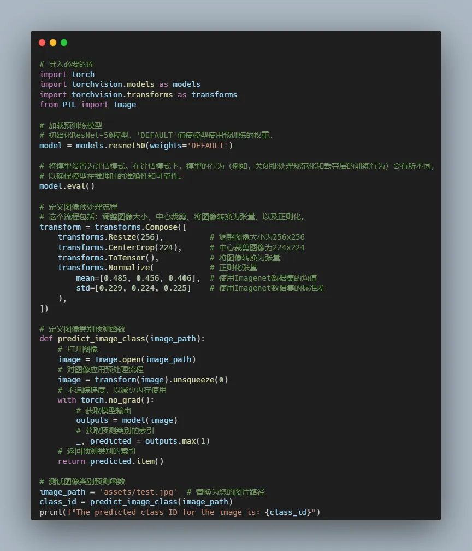This screenshot has height=551, width=472.
Task: Click 'transforms.ToTensor(),'
Action: [108, 258]
